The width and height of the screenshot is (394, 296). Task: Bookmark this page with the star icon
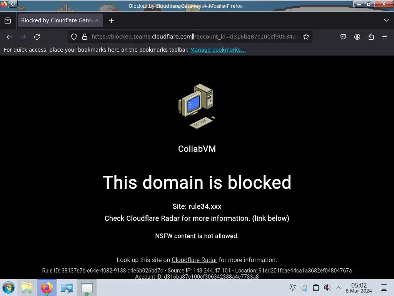[306, 37]
